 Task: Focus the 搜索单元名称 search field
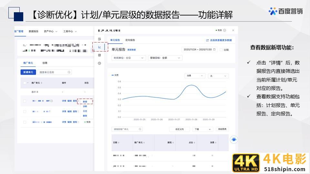click(55, 72)
